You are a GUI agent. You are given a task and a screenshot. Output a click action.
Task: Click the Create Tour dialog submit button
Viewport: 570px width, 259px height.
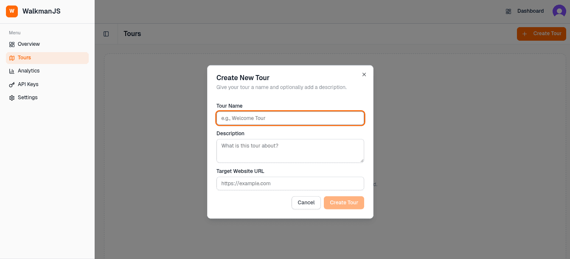coord(344,203)
